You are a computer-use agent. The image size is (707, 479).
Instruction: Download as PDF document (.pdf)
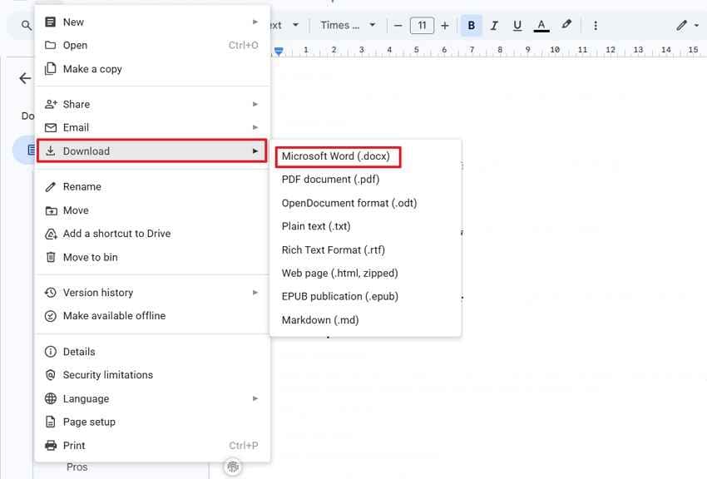pos(366,180)
